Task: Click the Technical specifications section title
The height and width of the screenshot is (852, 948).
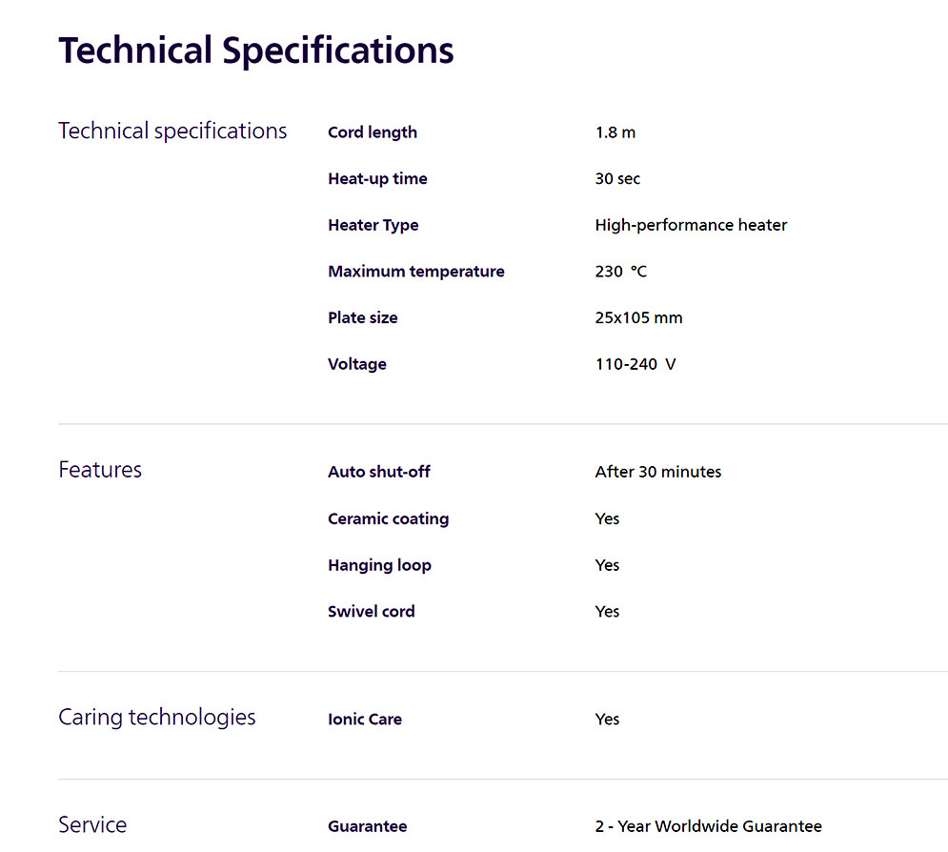Action: tap(172, 131)
